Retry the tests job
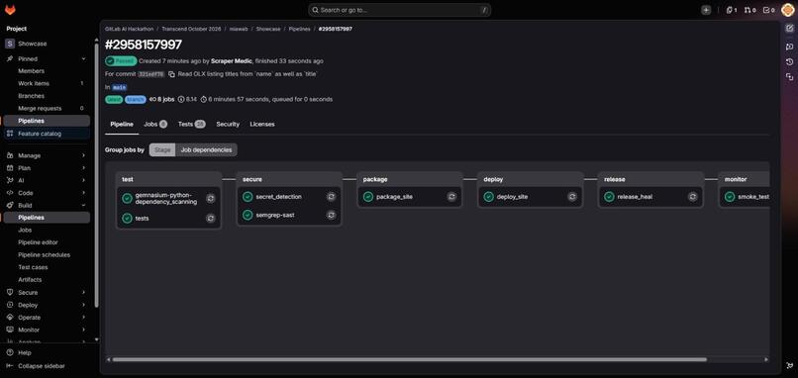Viewport: 798px width, 378px height. click(x=211, y=219)
